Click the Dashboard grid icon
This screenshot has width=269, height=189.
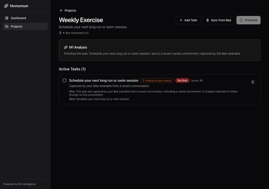[x=7, y=18]
